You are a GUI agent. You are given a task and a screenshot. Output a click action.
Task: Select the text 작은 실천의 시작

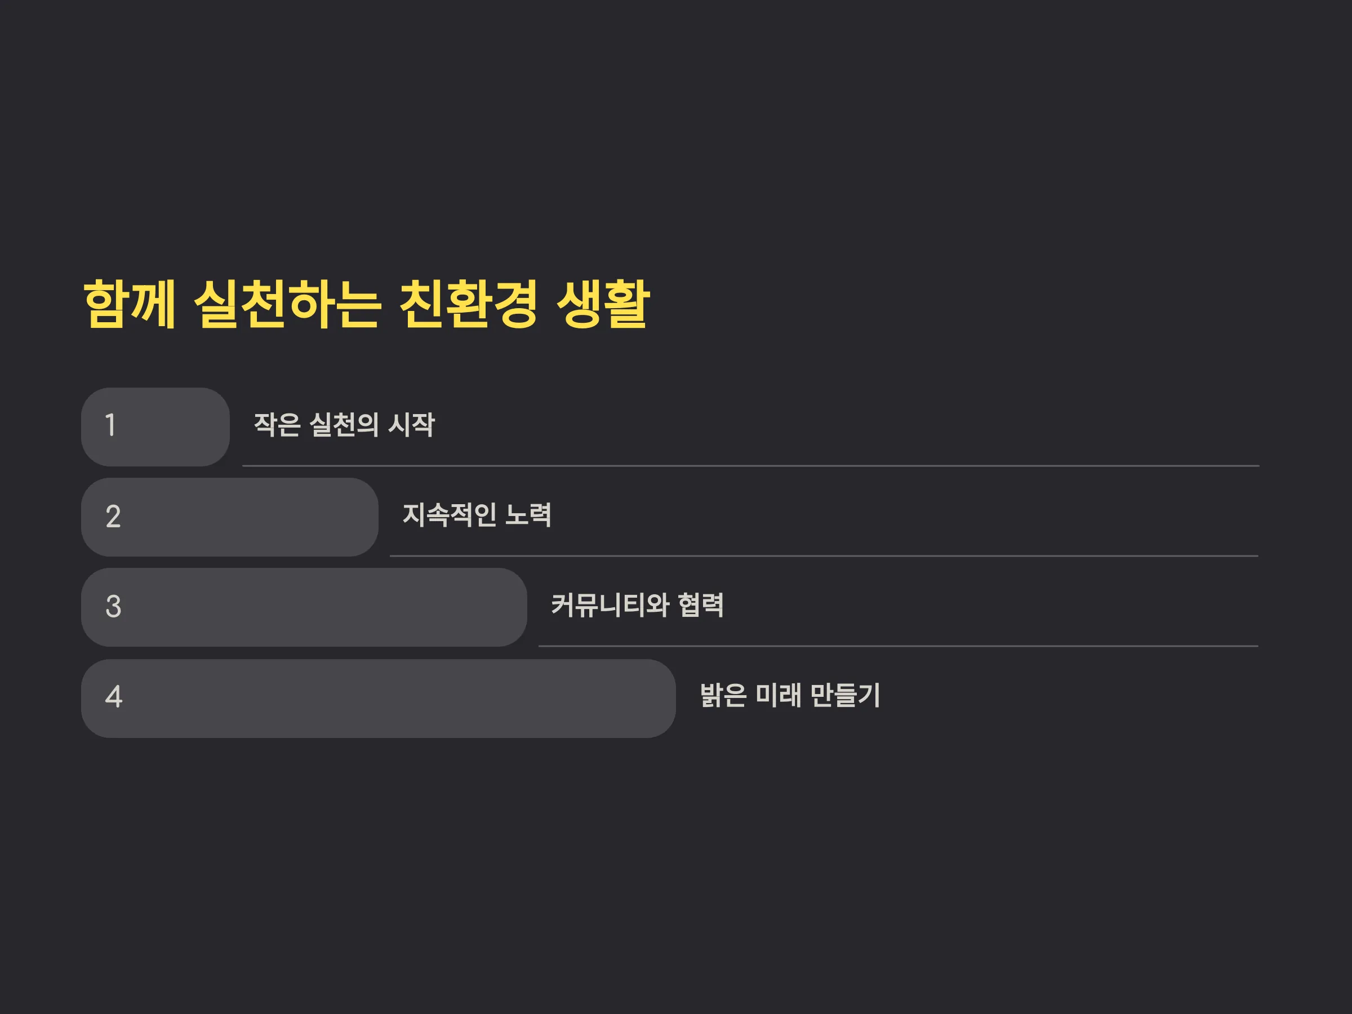pyautogui.click(x=344, y=425)
